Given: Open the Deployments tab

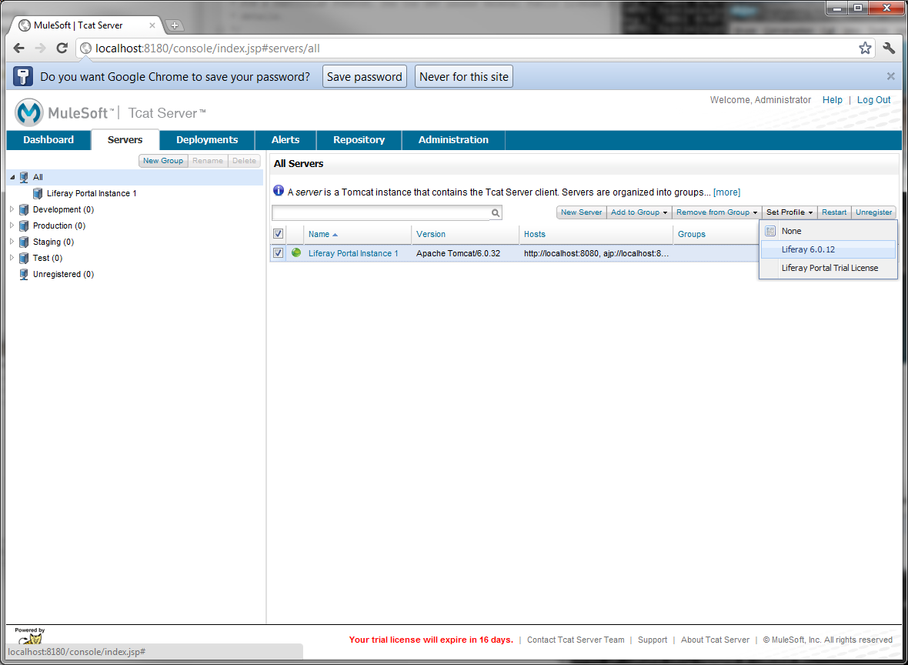Looking at the screenshot, I should [x=207, y=140].
